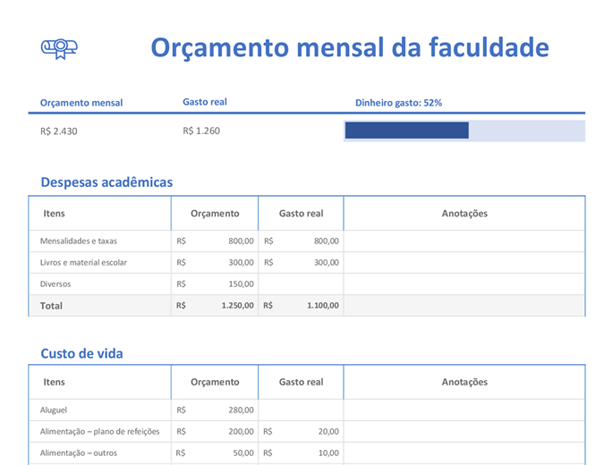Click plano de refeições actual 20,00 cell
Screen dimensions: 604x465
tap(301, 432)
